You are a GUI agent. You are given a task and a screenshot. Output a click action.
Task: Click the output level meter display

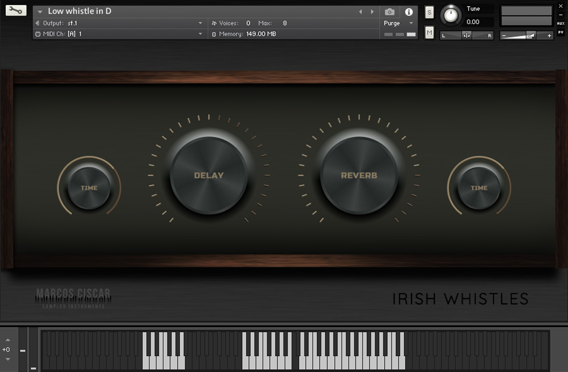[x=526, y=16]
